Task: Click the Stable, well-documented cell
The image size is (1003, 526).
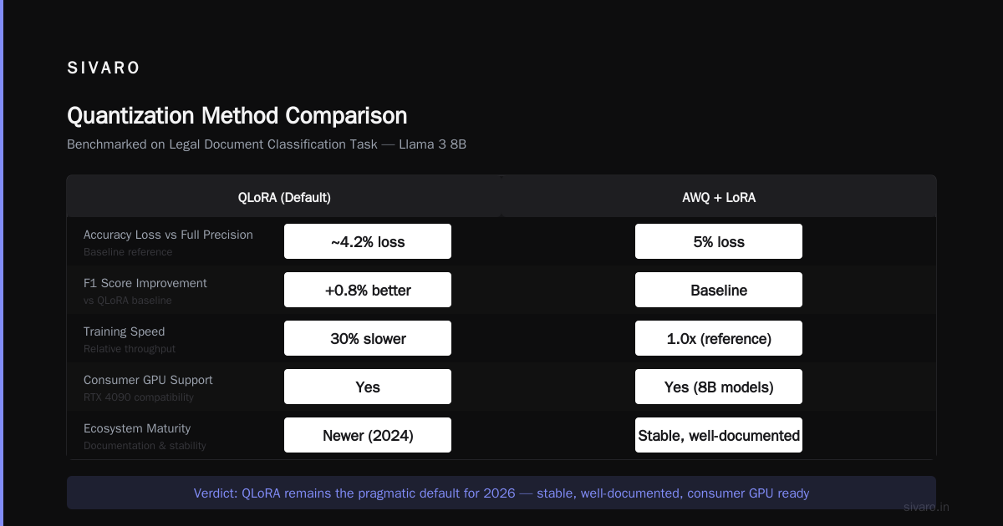Action: click(x=719, y=436)
